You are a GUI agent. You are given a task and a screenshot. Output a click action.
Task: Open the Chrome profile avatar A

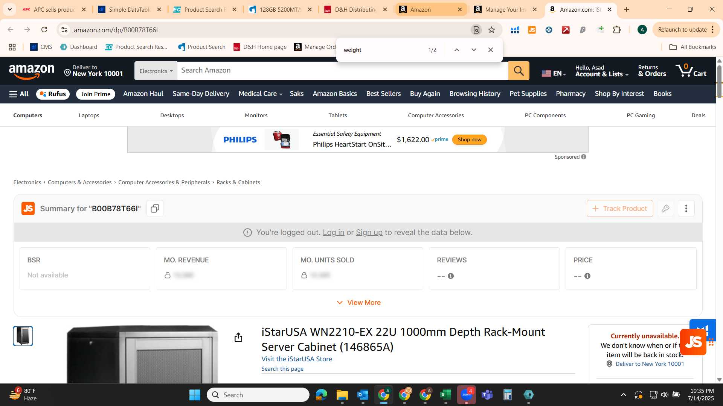coord(642,30)
